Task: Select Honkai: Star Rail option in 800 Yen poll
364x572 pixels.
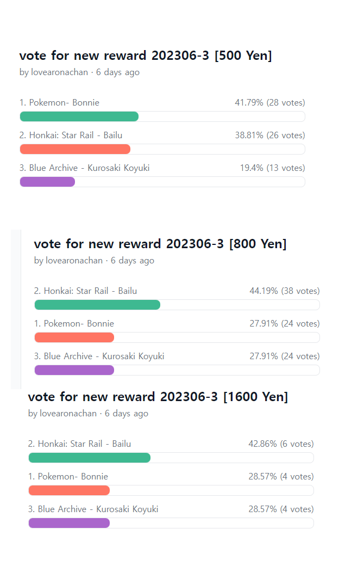Action: pos(85,291)
